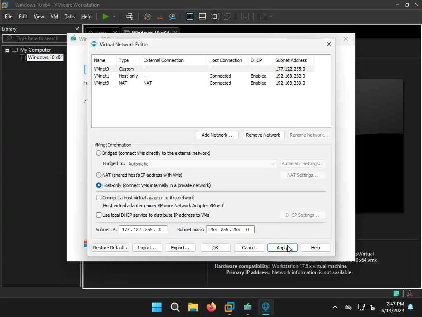Screen dimensions: 422x317
Task: Click VMware Workstation taskbar icon
Action: pos(230,307)
